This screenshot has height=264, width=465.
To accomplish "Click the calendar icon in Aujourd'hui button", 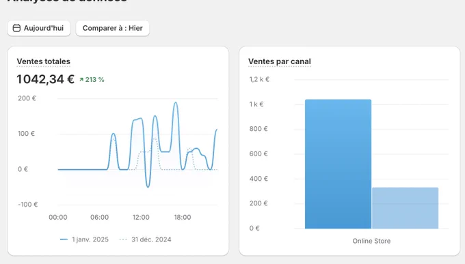I will pyautogui.click(x=16, y=28).
